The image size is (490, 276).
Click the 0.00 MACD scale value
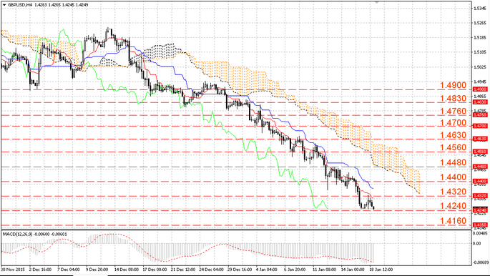pyautogui.click(x=477, y=243)
